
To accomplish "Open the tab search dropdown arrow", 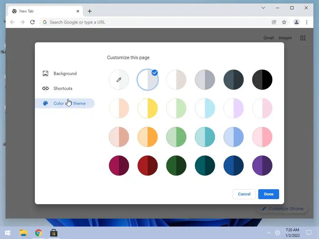I will [263, 8].
